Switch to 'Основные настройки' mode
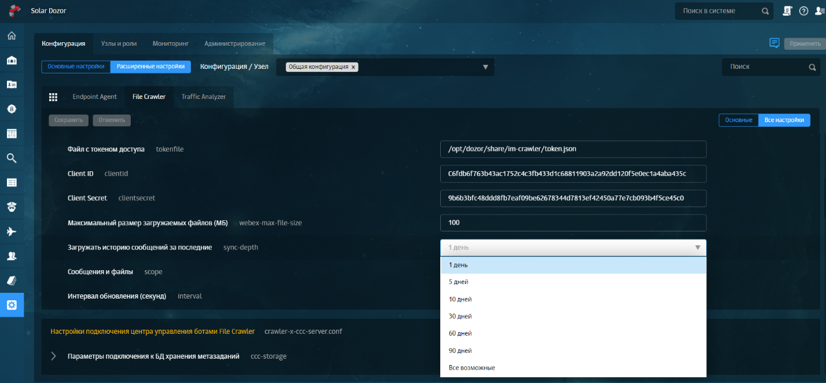Viewport: 826px width, 383px height. [76, 67]
